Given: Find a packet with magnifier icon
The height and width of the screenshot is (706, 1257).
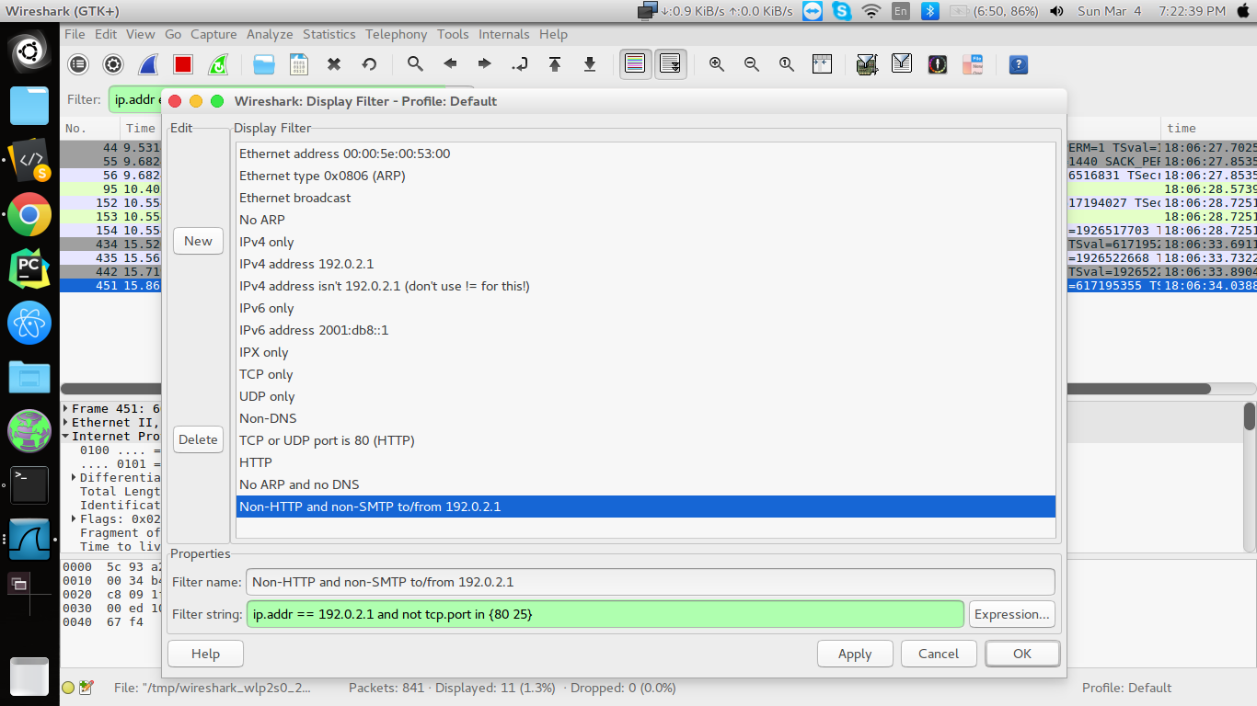Looking at the screenshot, I should click(x=415, y=64).
